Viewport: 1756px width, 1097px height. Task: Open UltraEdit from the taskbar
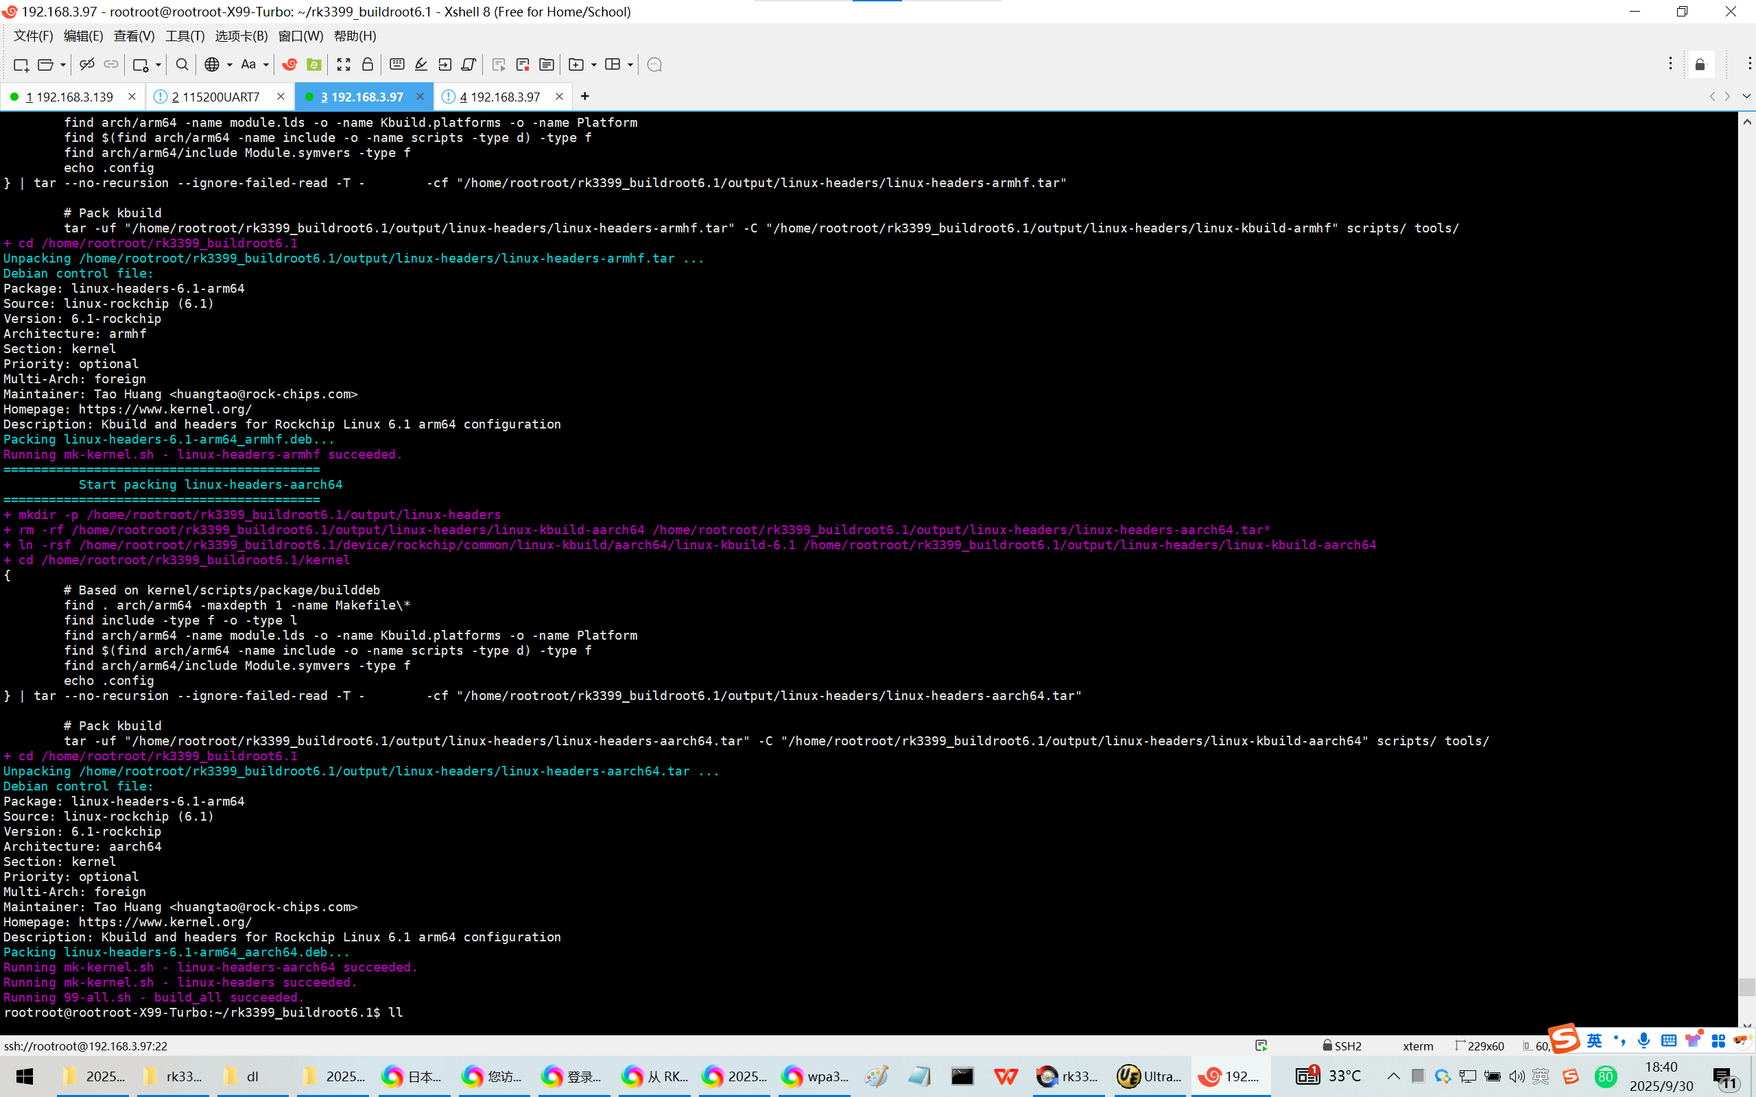point(1149,1076)
